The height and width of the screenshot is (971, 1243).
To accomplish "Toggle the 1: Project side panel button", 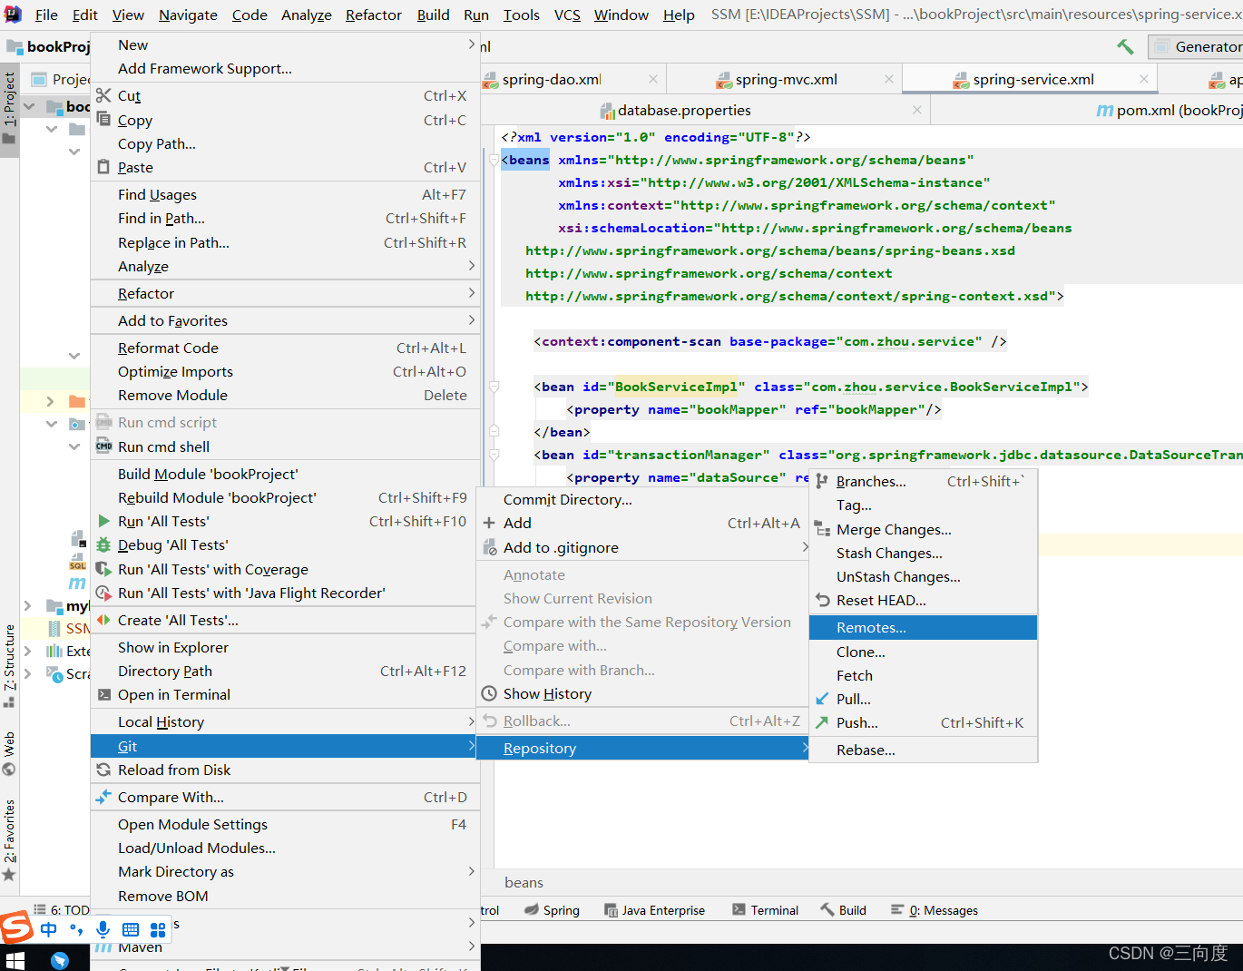I will coord(9,109).
